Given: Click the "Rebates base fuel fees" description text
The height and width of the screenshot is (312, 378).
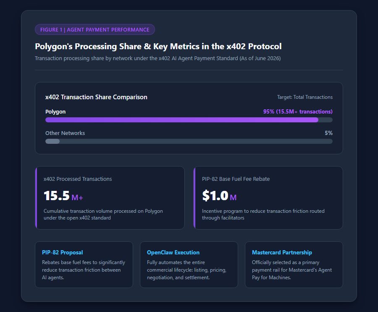Looking at the screenshot, I should coord(84,270).
